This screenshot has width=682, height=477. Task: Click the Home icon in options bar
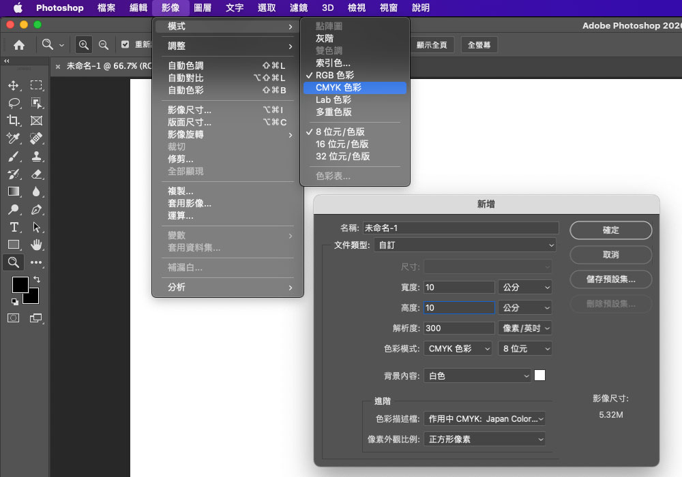tap(19, 45)
